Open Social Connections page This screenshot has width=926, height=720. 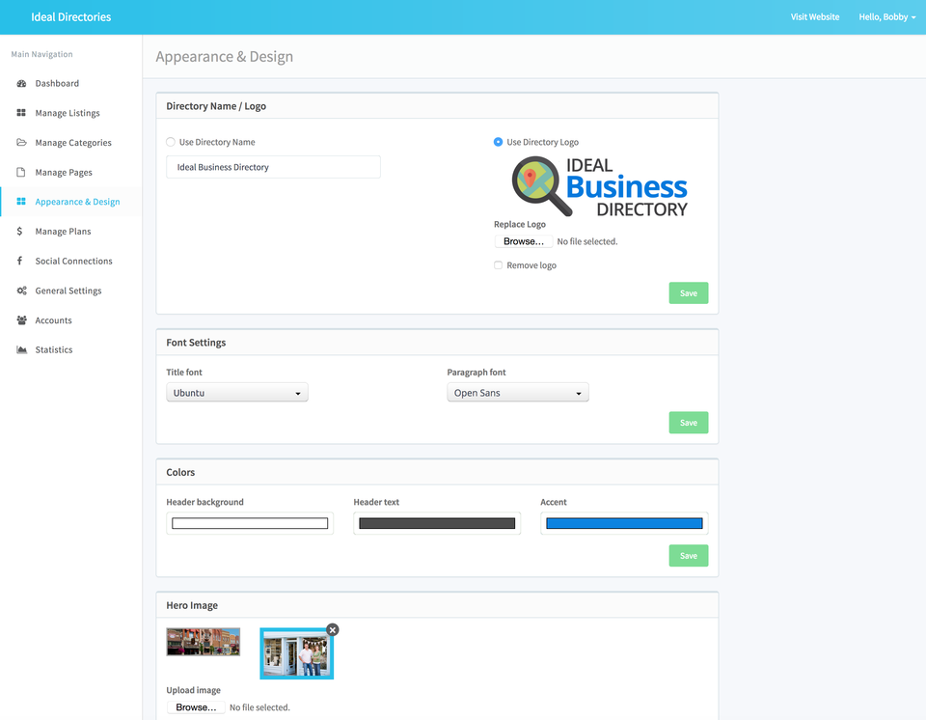[x=70, y=261]
